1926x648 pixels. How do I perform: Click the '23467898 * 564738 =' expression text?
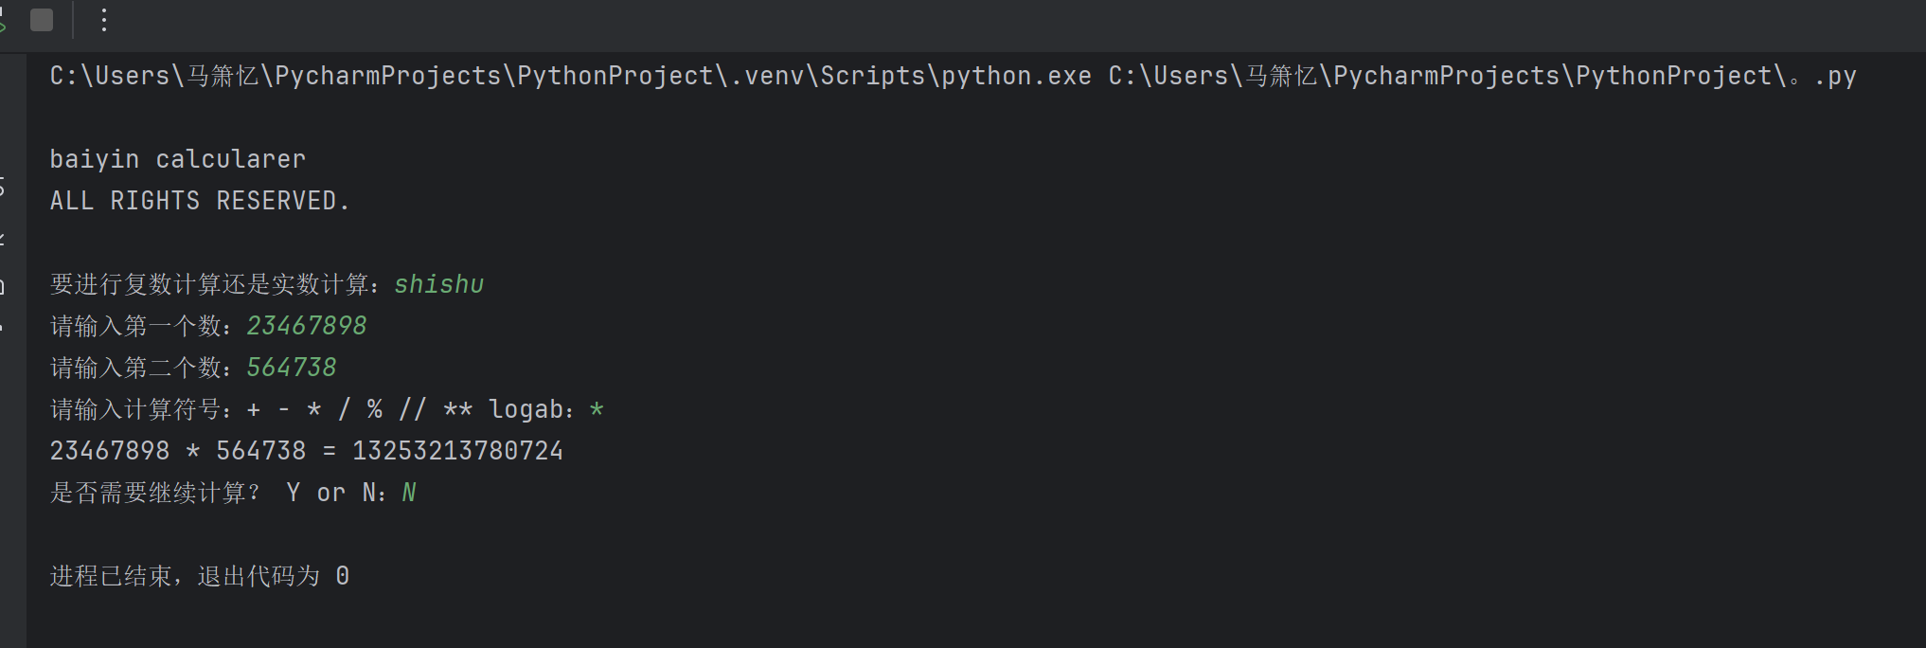(x=192, y=451)
